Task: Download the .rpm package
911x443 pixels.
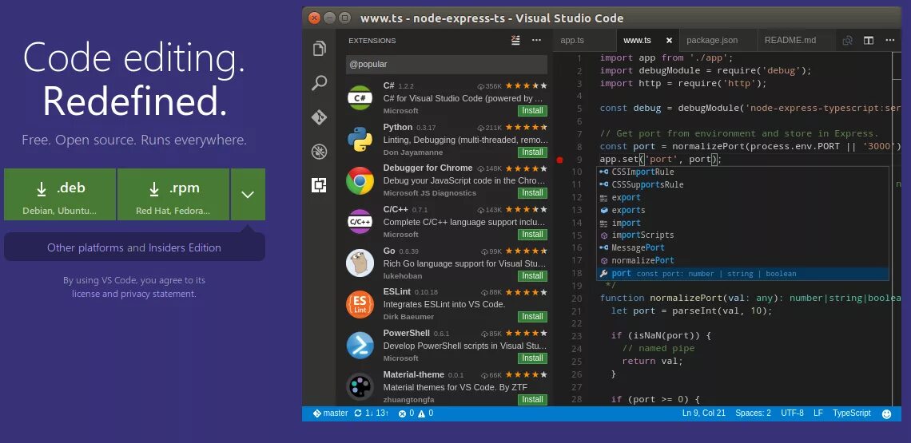Action: coord(173,195)
